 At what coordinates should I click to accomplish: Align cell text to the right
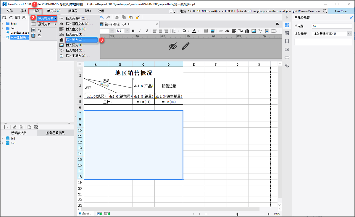tap(166, 31)
